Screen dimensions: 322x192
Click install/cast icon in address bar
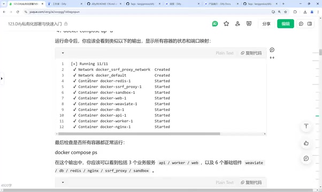[273, 12]
